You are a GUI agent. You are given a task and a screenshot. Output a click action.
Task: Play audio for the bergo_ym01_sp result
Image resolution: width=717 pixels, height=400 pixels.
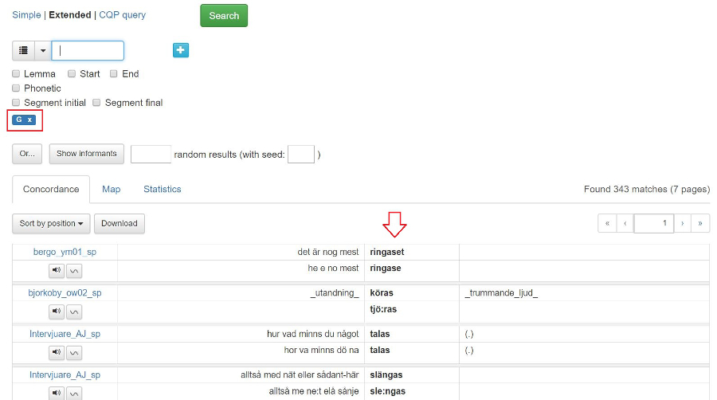click(x=57, y=270)
